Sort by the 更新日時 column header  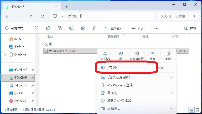(113, 37)
